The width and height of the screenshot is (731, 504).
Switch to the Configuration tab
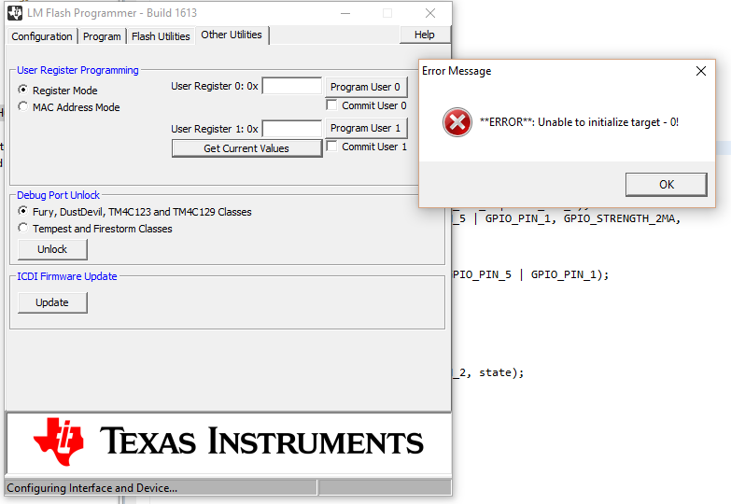(42, 36)
